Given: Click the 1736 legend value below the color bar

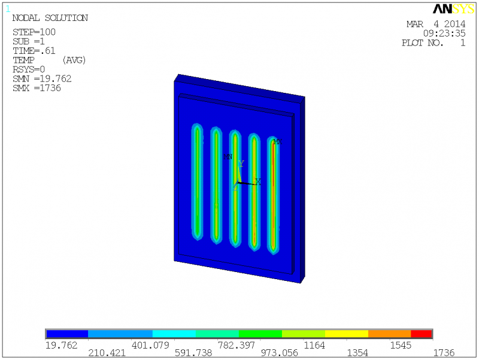Looking at the screenshot, I should (444, 353).
